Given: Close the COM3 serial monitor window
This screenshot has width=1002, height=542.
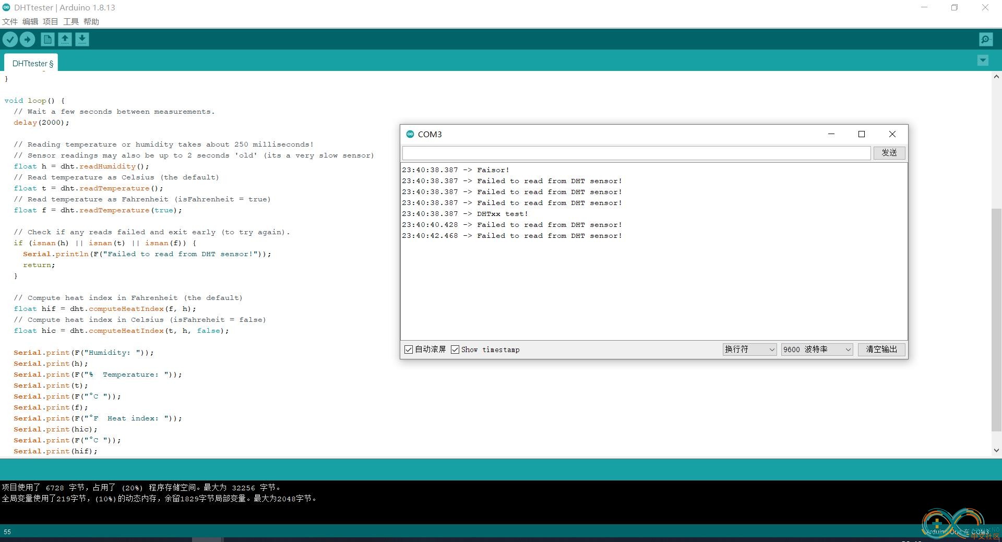Looking at the screenshot, I should (x=892, y=134).
